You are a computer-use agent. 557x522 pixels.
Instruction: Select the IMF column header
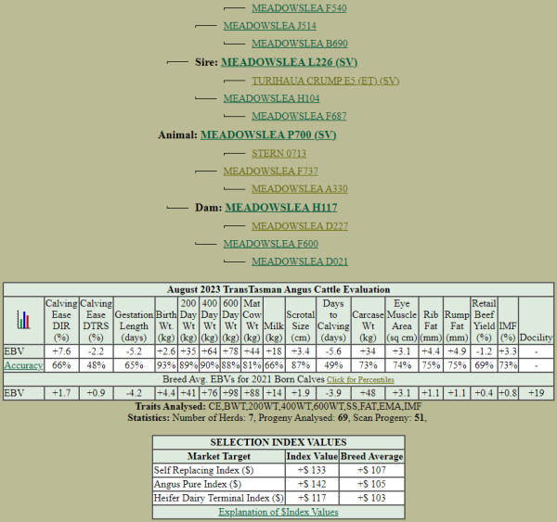point(508,321)
